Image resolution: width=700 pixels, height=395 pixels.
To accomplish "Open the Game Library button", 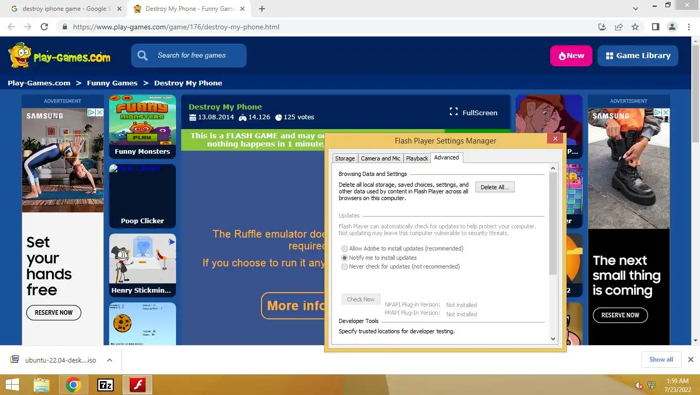I will (x=638, y=56).
